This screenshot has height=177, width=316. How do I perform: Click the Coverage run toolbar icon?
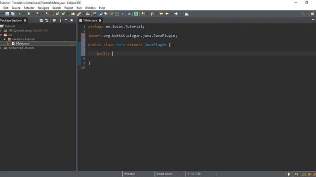click(38, 14)
